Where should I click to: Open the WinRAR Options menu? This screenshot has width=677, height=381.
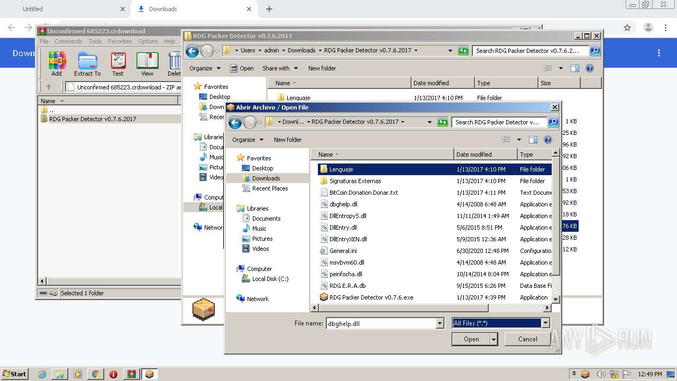(148, 41)
